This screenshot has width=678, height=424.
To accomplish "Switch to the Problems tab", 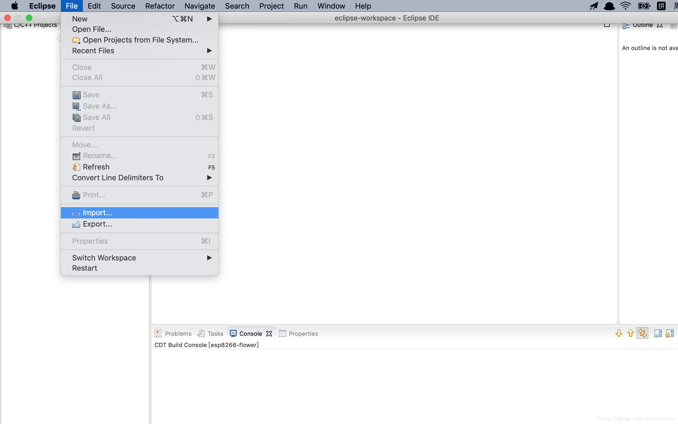I will coord(174,333).
